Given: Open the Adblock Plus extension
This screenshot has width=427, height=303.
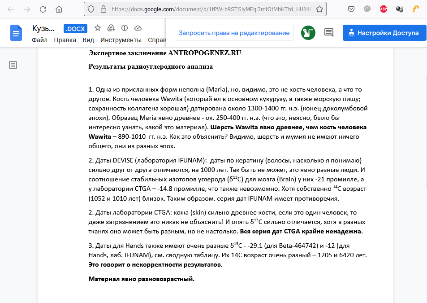Looking at the screenshot, I should [x=384, y=9].
